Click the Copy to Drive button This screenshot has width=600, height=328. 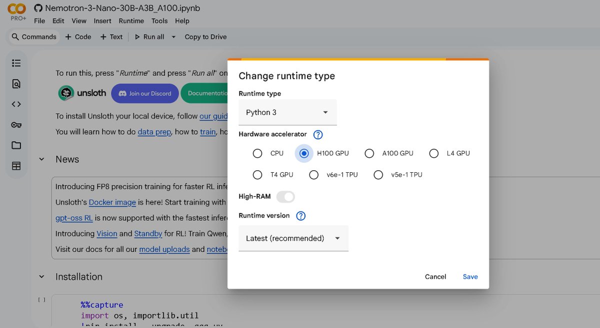(205, 37)
